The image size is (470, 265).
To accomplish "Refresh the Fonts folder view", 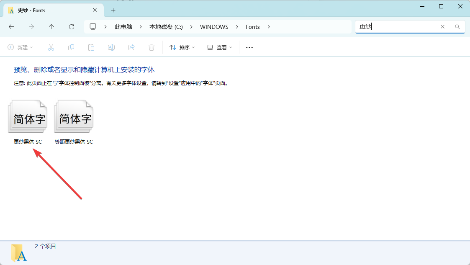I will pyautogui.click(x=72, y=27).
